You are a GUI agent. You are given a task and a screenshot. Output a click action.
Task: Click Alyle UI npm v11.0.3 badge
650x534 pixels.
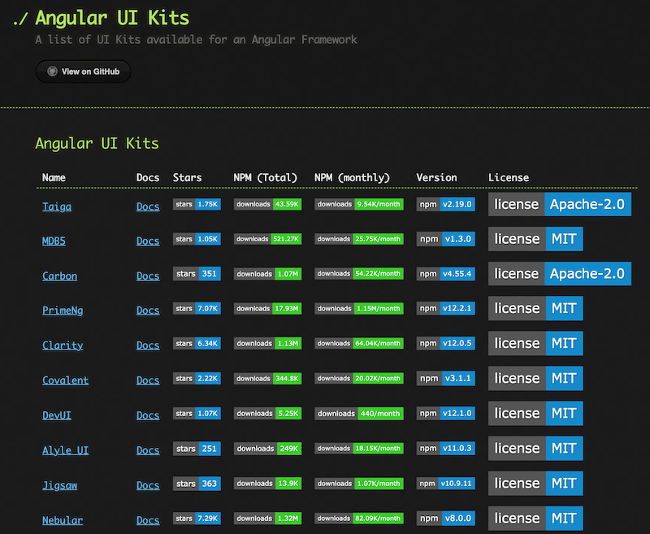click(x=445, y=448)
